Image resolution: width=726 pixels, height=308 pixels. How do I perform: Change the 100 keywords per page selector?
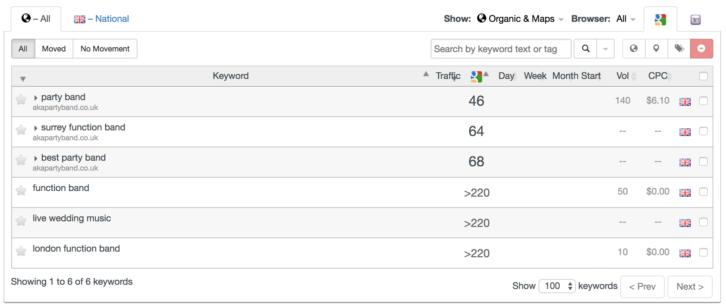click(557, 286)
